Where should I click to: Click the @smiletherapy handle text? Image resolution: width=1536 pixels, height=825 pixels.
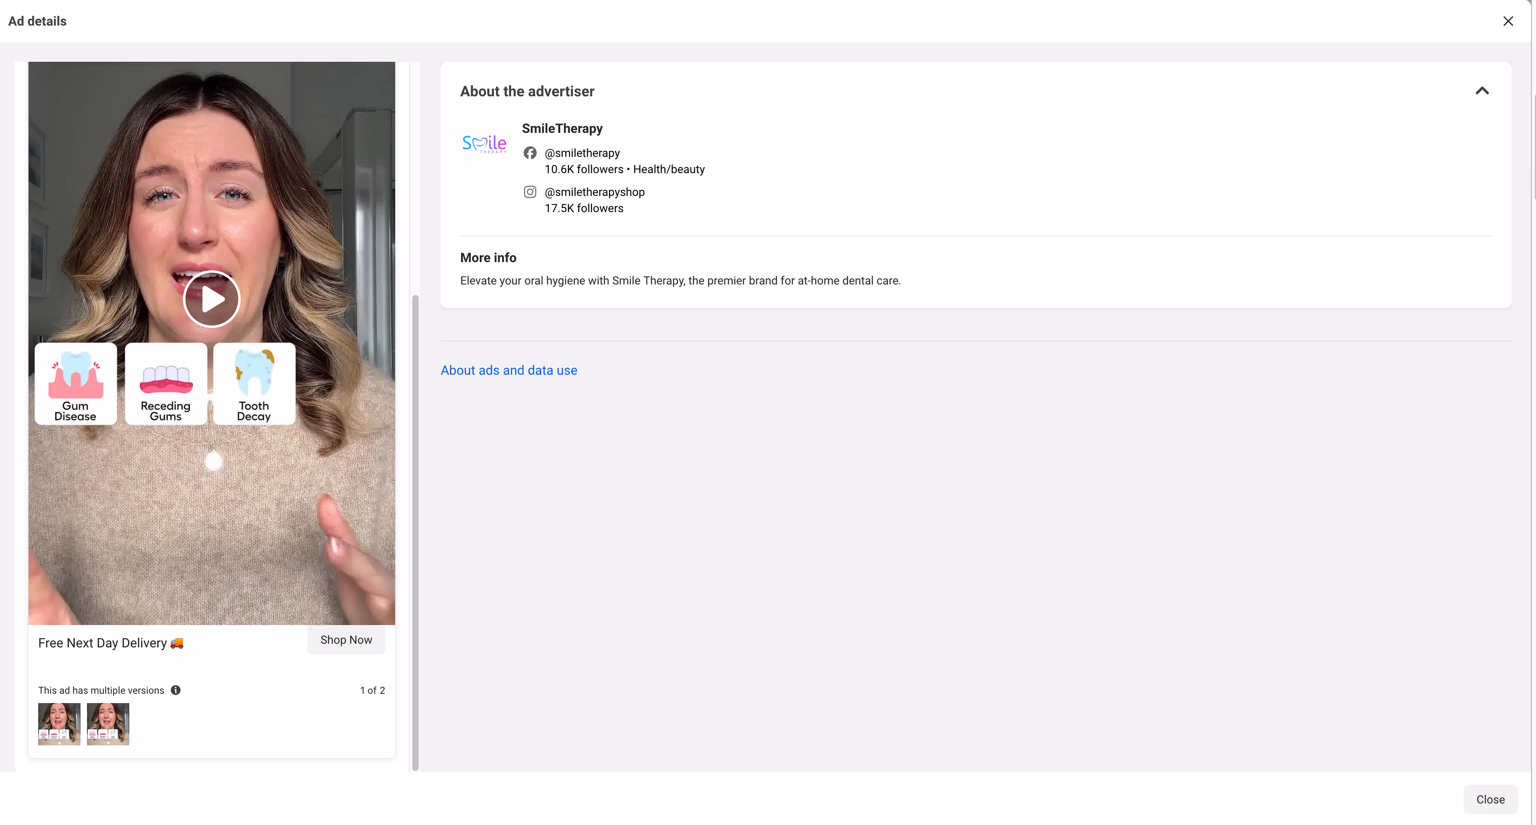coord(582,152)
